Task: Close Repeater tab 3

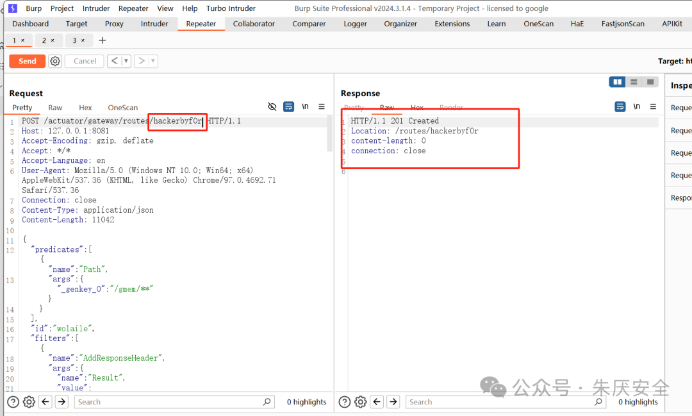Action: click(x=83, y=40)
